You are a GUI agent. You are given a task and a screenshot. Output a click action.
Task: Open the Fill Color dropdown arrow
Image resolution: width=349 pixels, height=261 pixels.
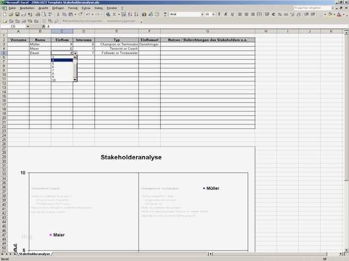[334, 15]
